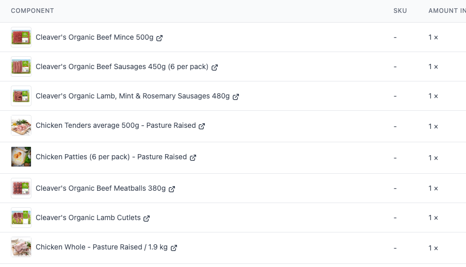Click Cleaver's Organic Beef Meatballs 380g name
The width and height of the screenshot is (466, 267).
click(x=101, y=188)
